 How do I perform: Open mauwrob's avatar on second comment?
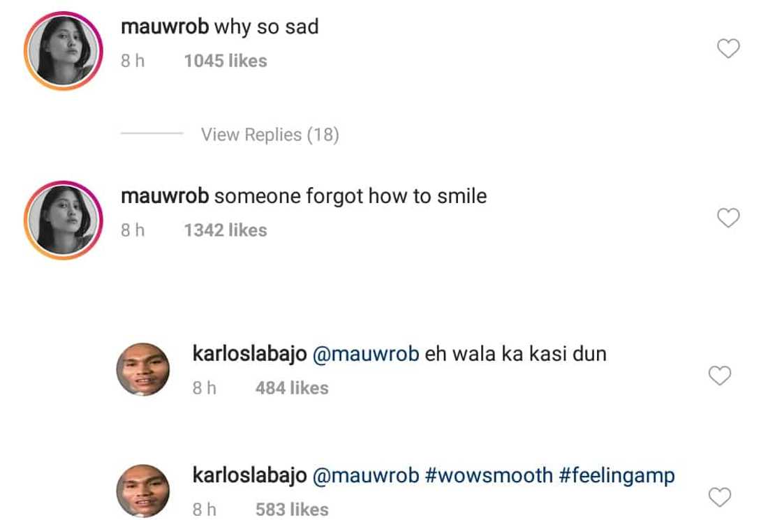pos(64,221)
